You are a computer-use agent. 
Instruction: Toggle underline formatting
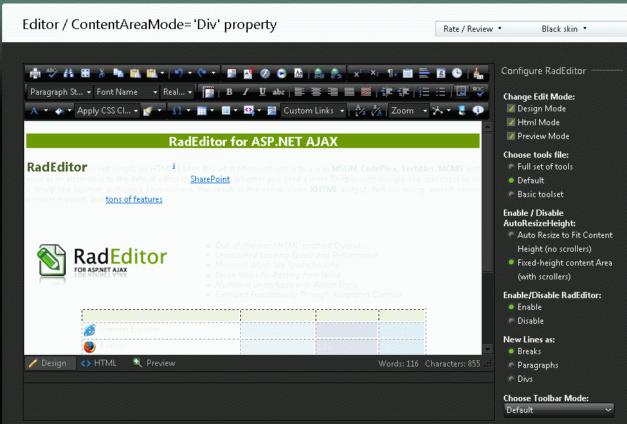pyautogui.click(x=262, y=92)
